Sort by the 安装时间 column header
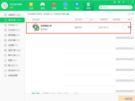The width and height of the screenshot is (135, 101). coord(104,19)
